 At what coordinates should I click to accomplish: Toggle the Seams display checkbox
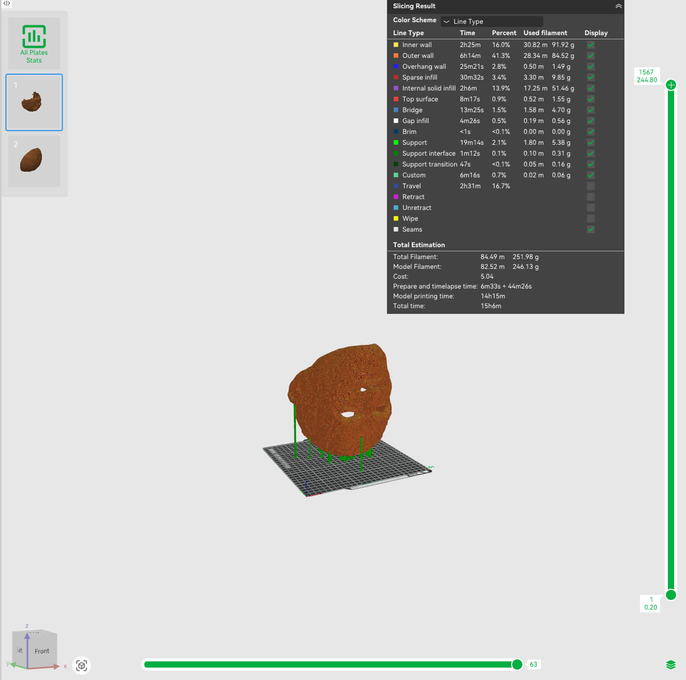(591, 230)
